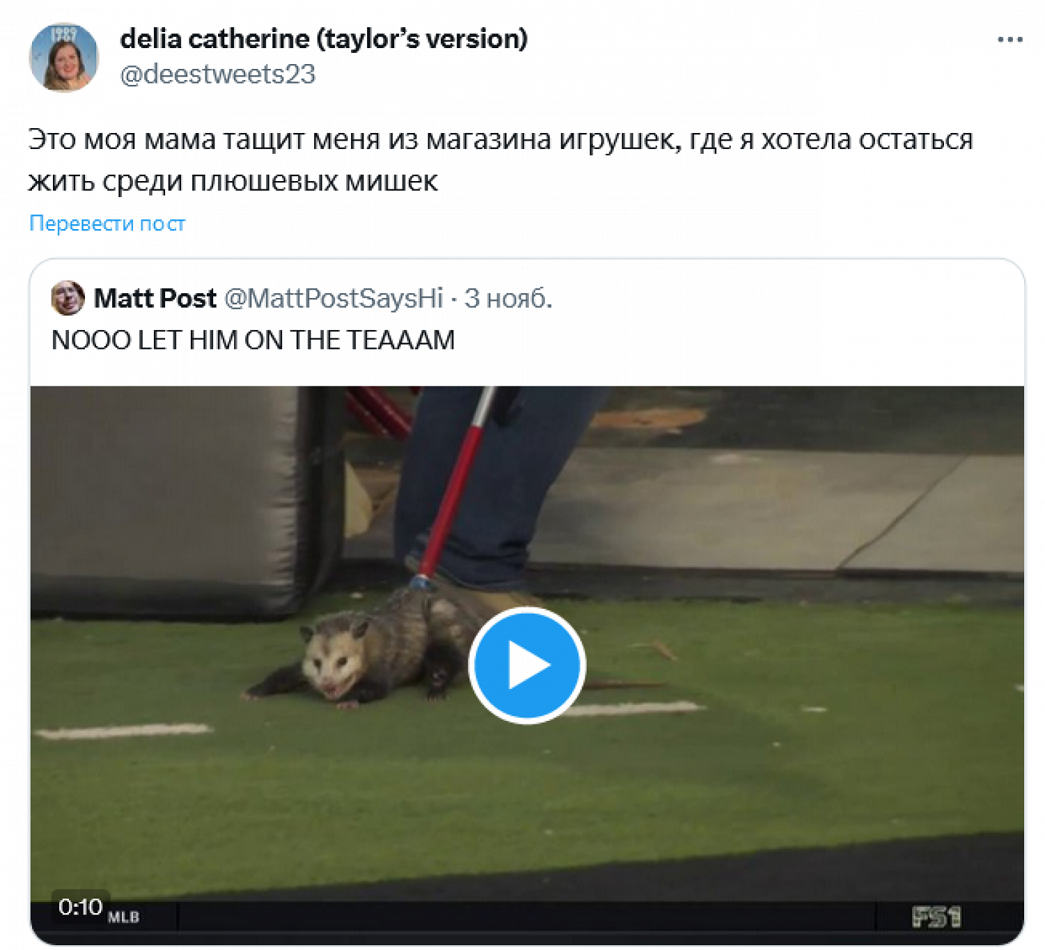Click the 0:10 video duration label
The height and width of the screenshot is (950, 1045).
coord(80,906)
